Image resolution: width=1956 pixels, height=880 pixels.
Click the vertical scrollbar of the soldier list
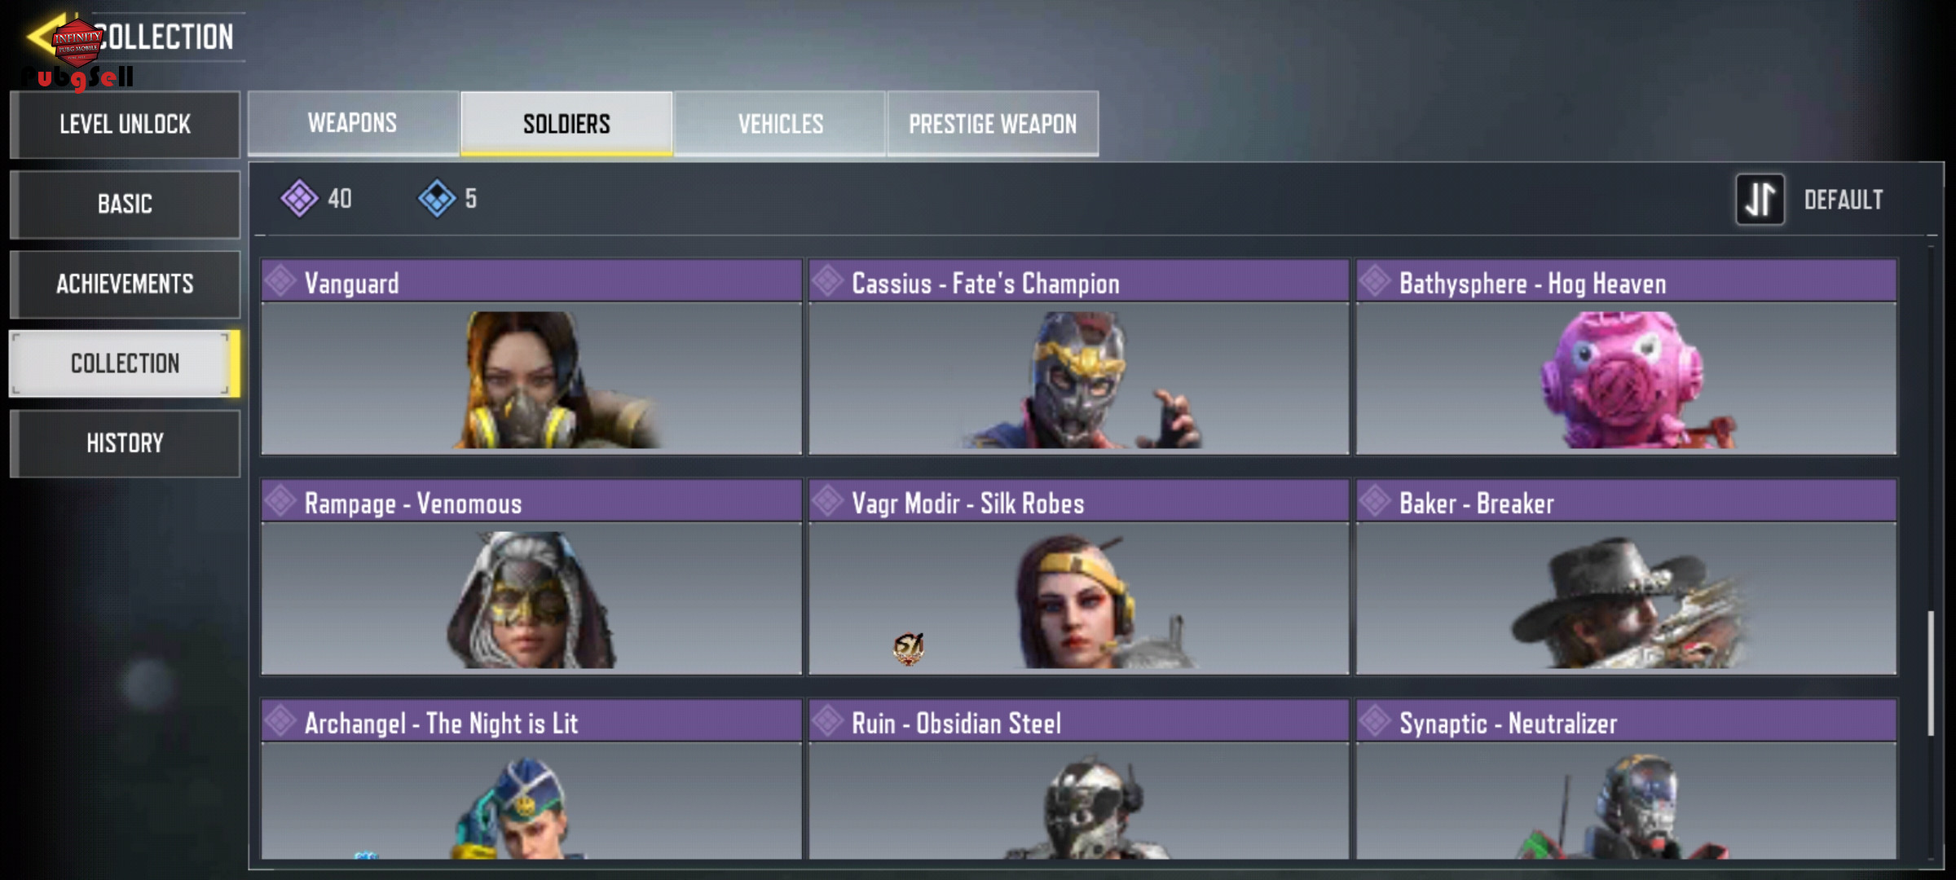pyautogui.click(x=1930, y=673)
